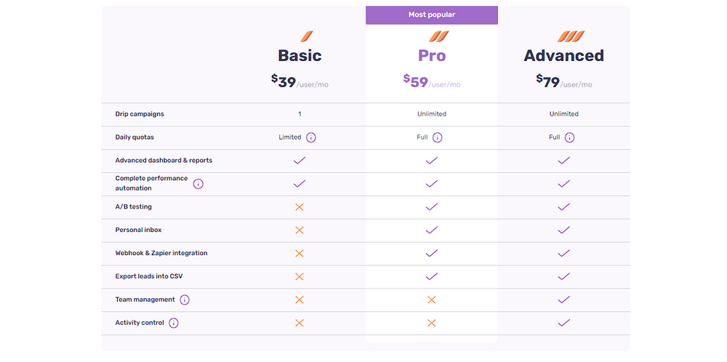Select the Advanced plan heading
Viewport: 727px width, 362px height.
coord(564,56)
